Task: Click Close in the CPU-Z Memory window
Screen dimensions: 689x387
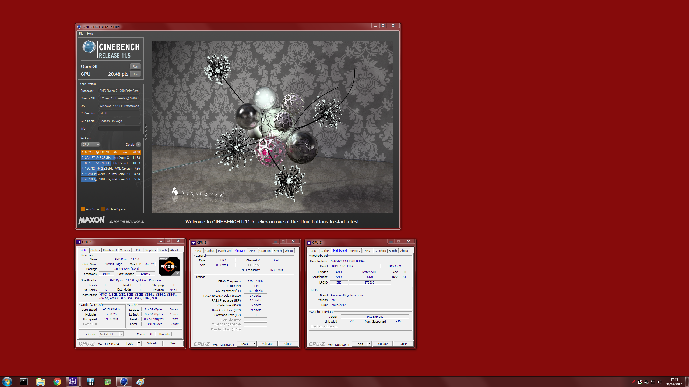Action: (288, 344)
